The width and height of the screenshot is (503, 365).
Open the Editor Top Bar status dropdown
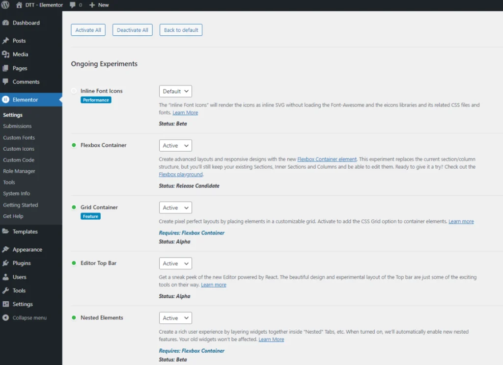tap(175, 263)
